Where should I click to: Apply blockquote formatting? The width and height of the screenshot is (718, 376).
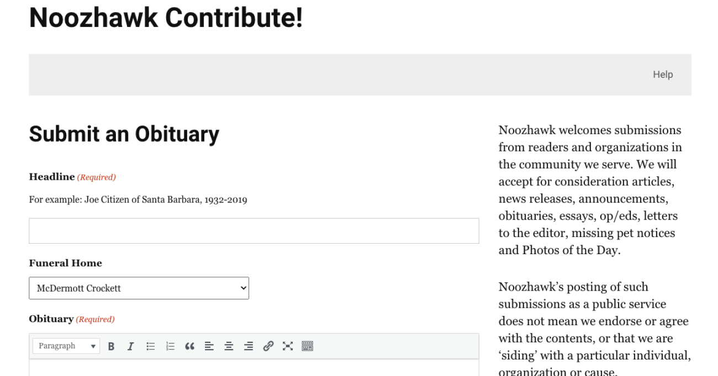tap(189, 346)
